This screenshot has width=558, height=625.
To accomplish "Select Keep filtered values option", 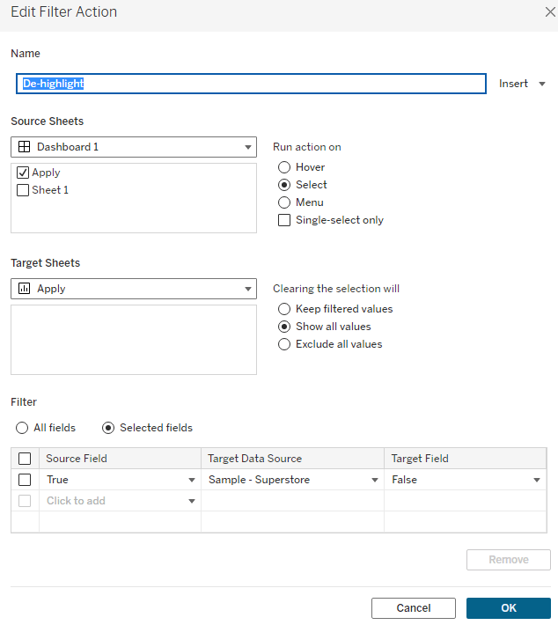I will 284,309.
